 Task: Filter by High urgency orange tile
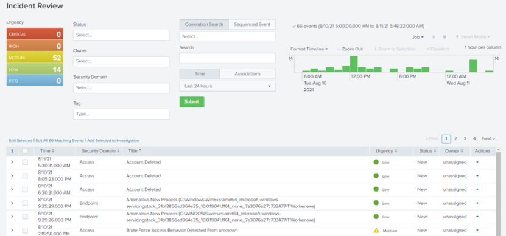tap(35, 46)
